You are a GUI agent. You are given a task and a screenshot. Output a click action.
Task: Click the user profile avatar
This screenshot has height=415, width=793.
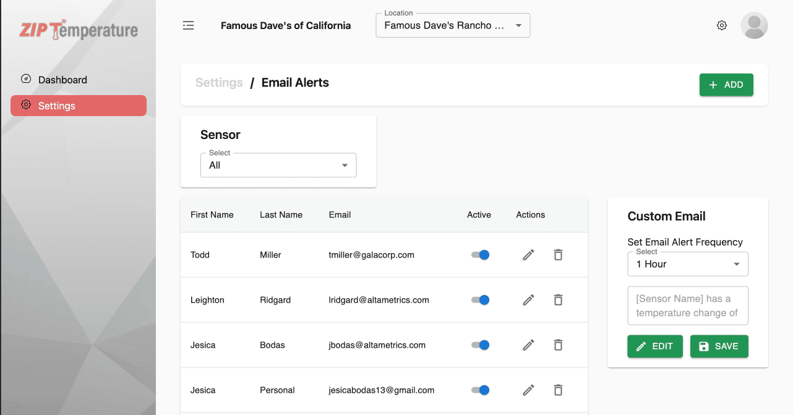[x=754, y=25]
